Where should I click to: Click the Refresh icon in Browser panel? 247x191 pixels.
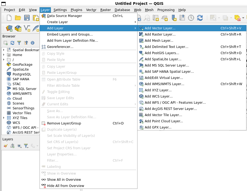(12, 43)
